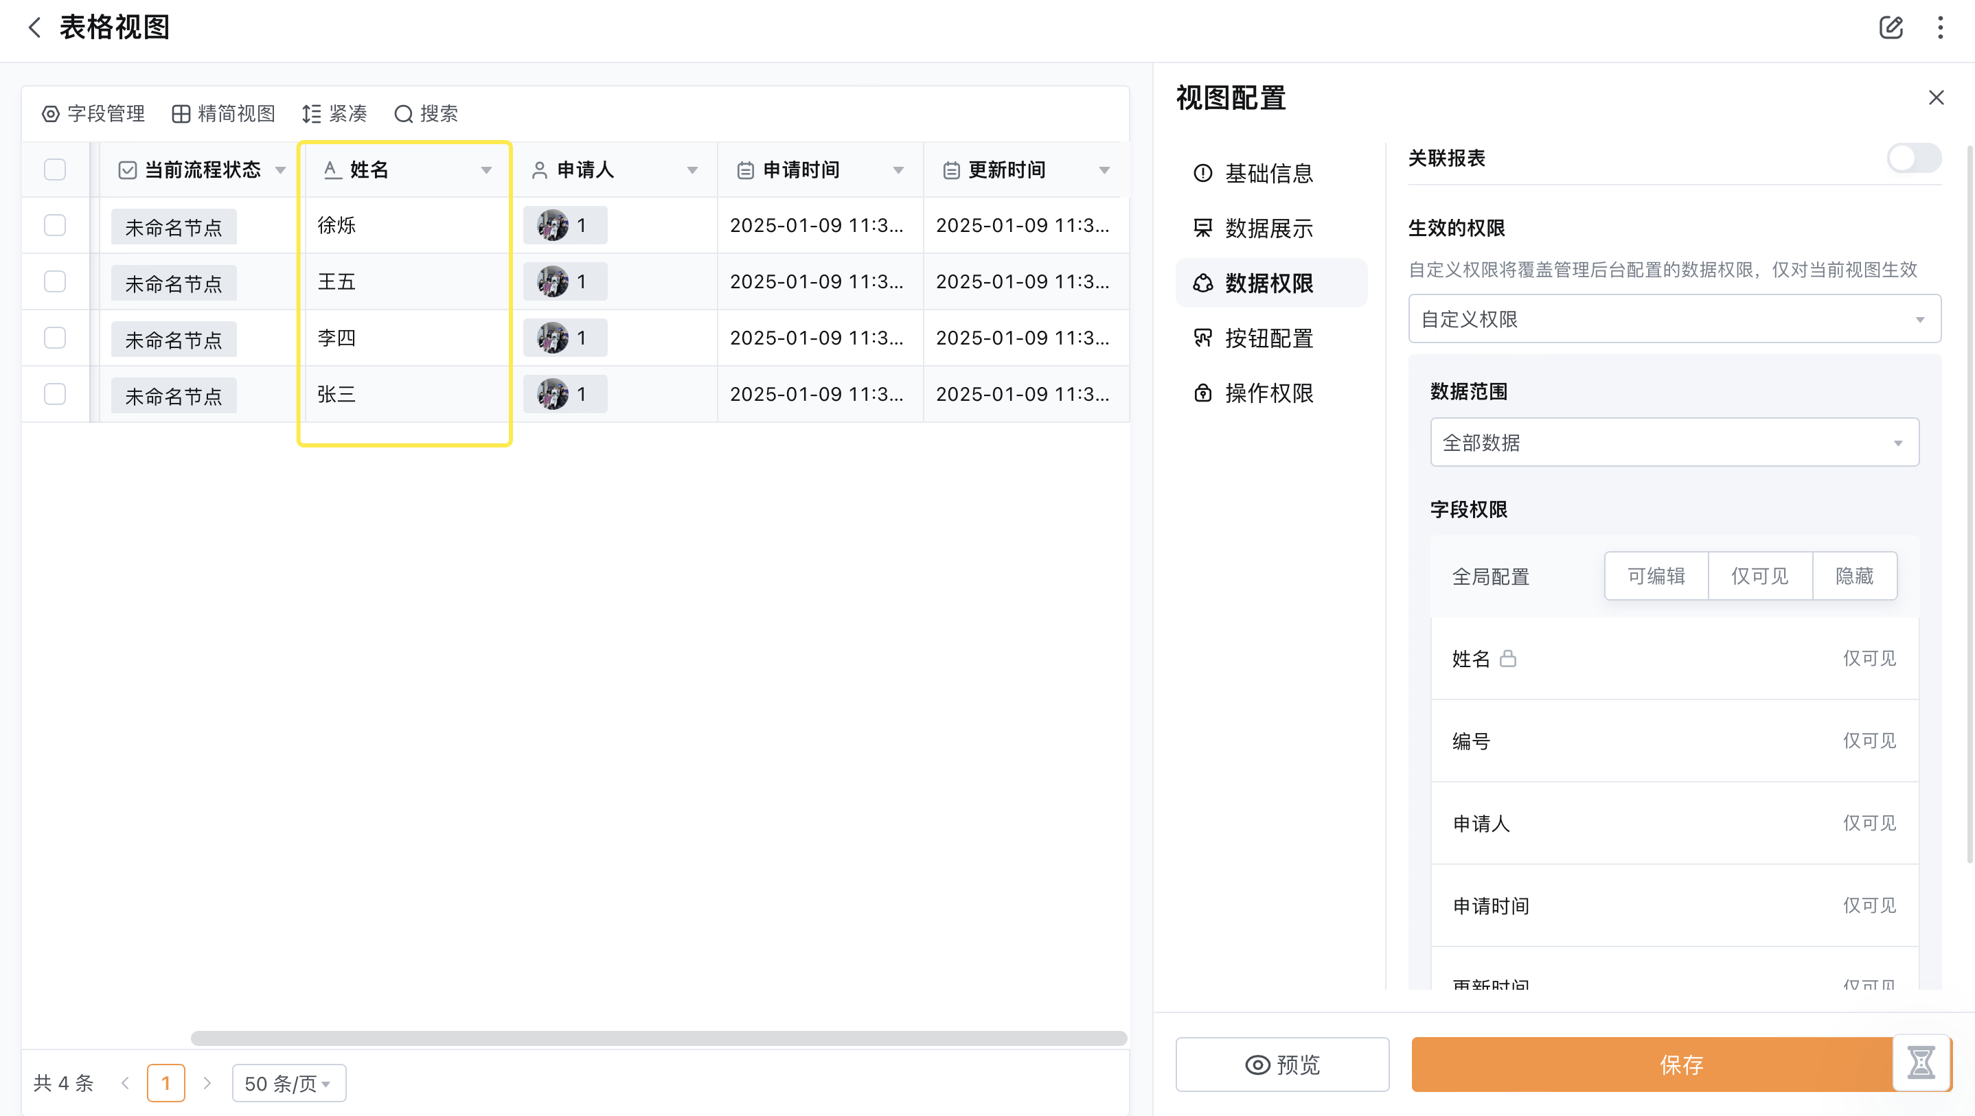Viewport: 1975px width, 1116px height.
Task: Open the three-dot more options menu
Action: click(1941, 27)
